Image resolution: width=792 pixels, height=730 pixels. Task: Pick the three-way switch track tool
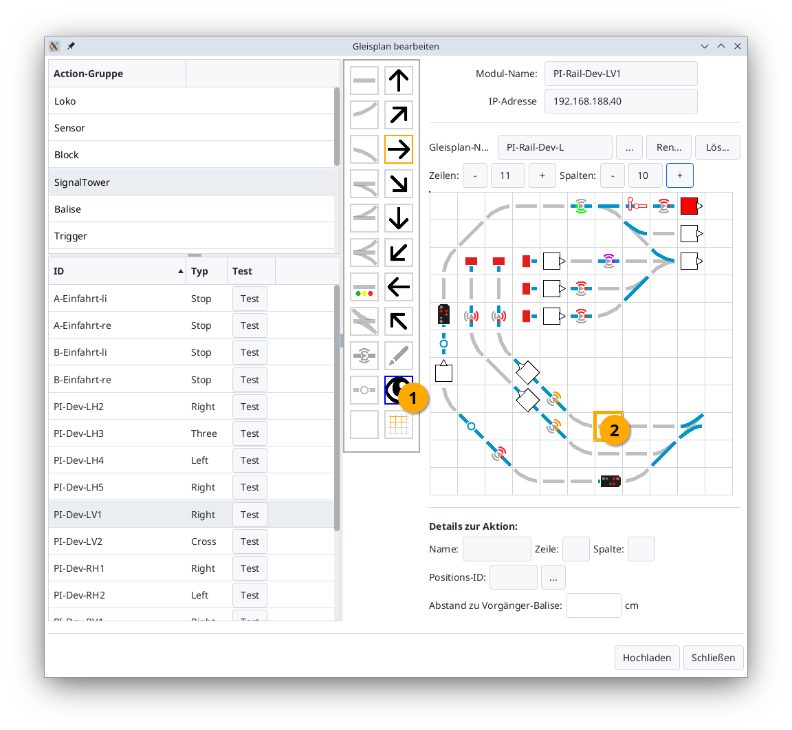pos(364,251)
